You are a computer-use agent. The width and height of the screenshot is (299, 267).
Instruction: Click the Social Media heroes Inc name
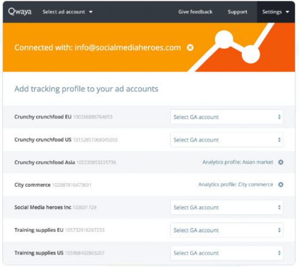click(x=43, y=207)
